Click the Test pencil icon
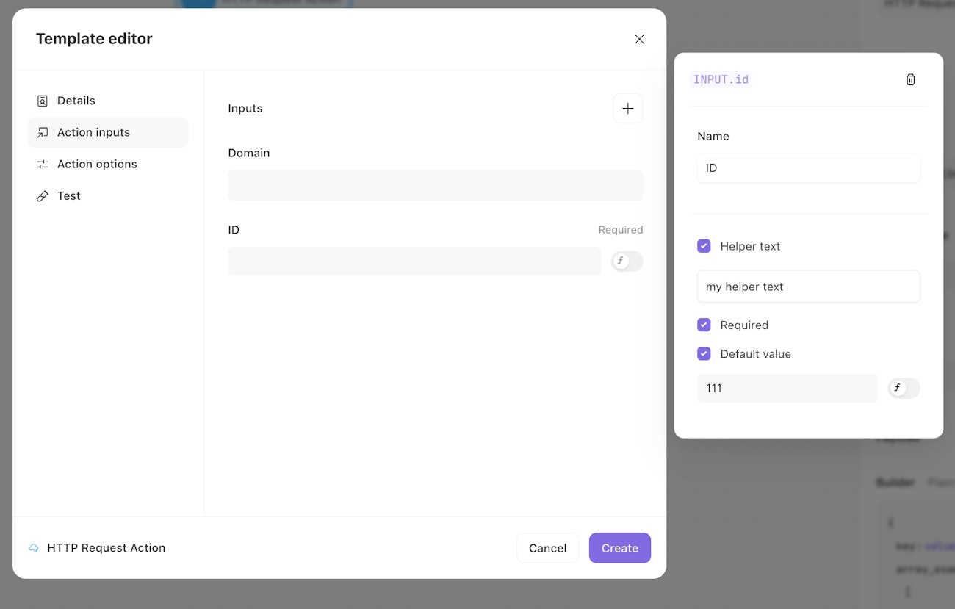Viewport: 955px width, 609px height. tap(43, 196)
